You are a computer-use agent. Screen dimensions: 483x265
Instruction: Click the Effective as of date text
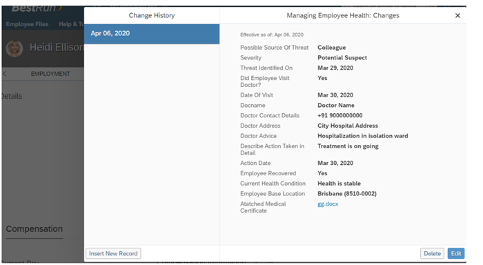click(272, 35)
